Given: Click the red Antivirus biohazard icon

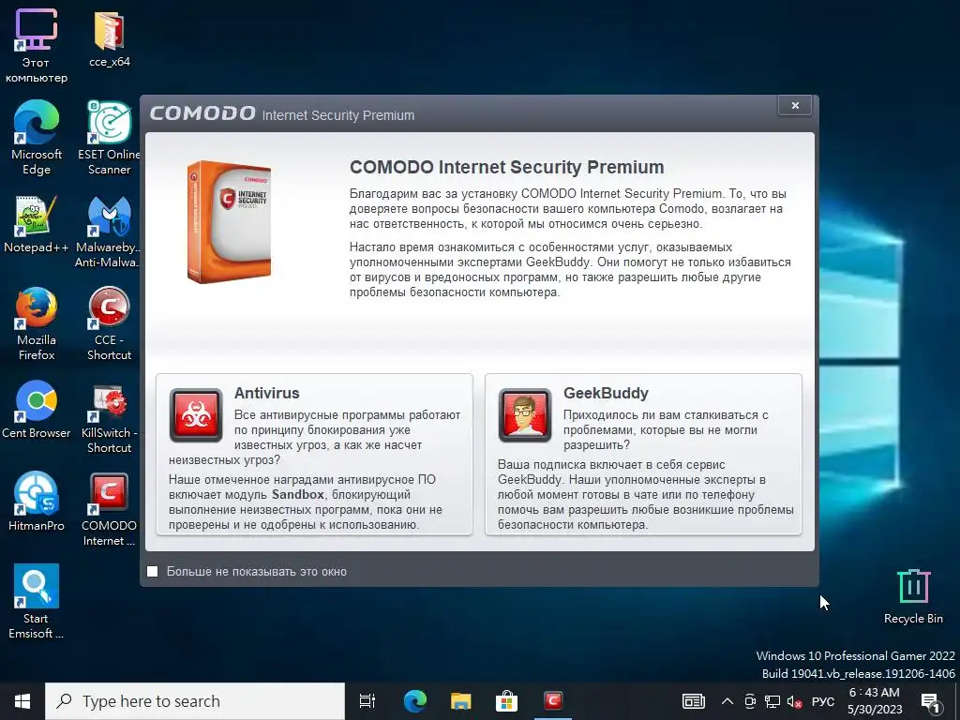Looking at the screenshot, I should 196,415.
